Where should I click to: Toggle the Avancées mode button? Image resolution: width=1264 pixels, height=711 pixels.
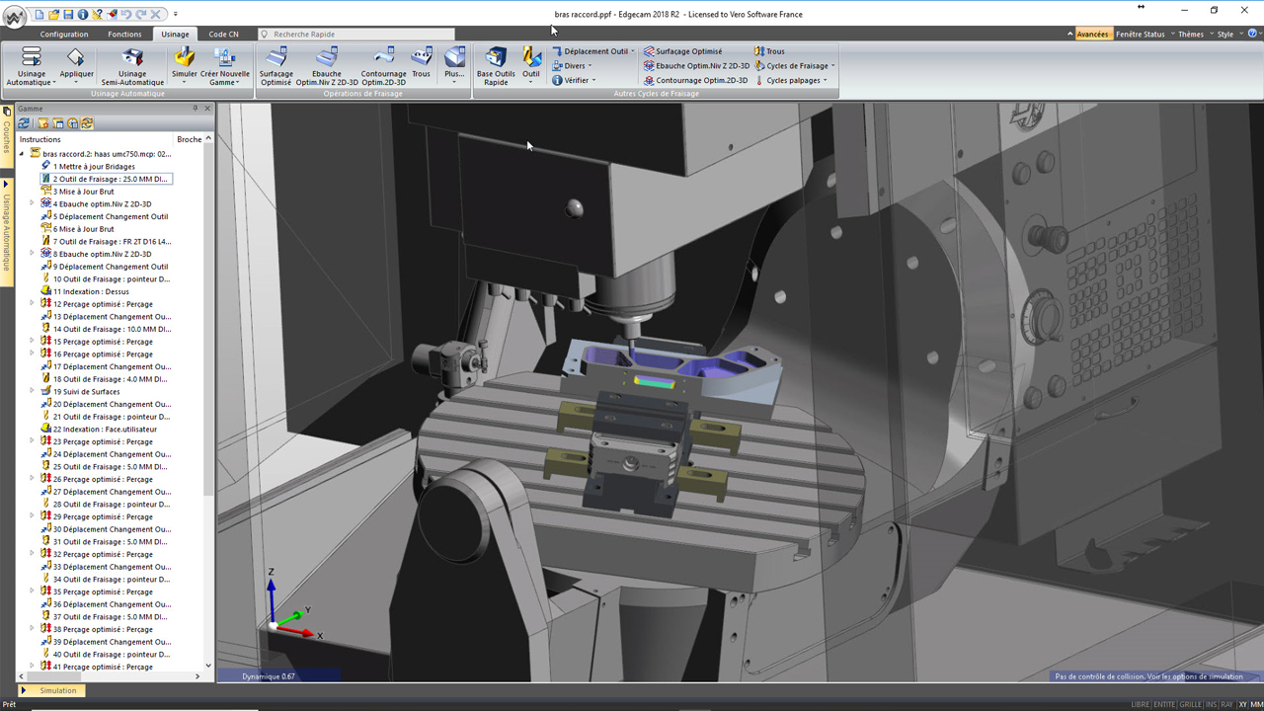(x=1091, y=35)
